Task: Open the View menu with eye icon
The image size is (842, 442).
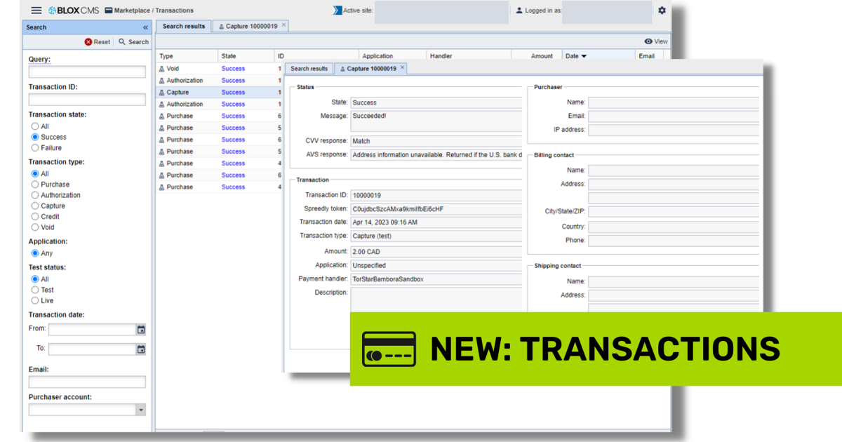Action: click(x=656, y=41)
